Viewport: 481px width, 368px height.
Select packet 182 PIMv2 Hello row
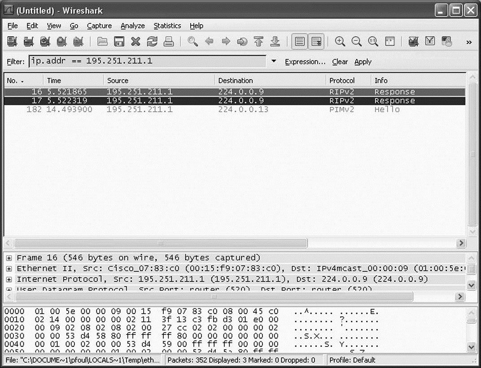pyautogui.click(x=235, y=110)
